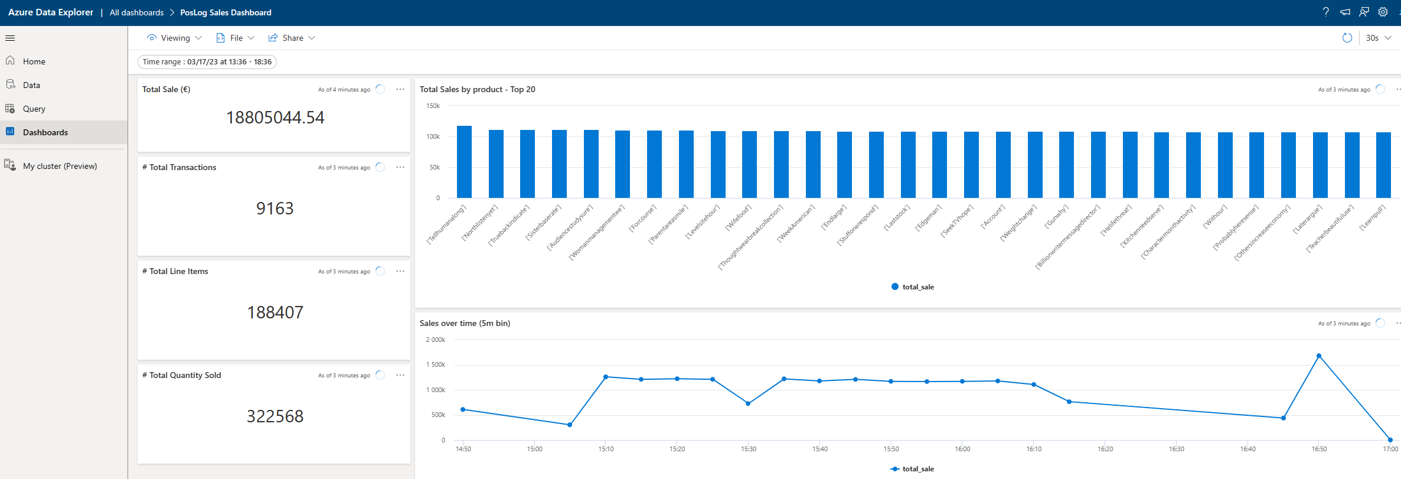Screen dimensions: 1401x479
Task: Click the Home icon in the sidebar
Action: [x=10, y=61]
